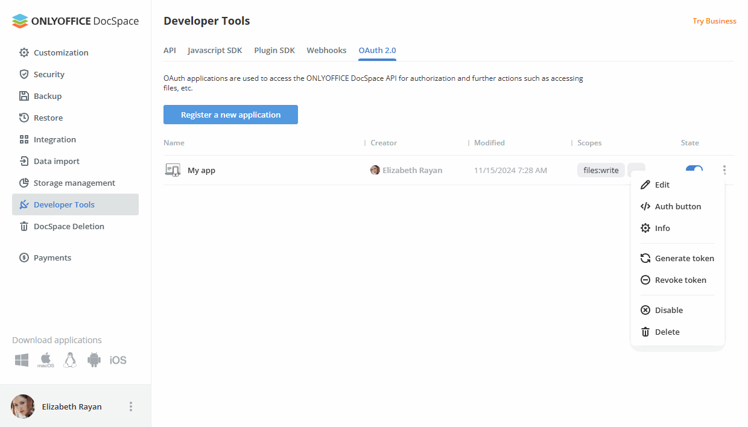Download the Linux desktop app
The width and height of the screenshot is (748, 427).
pos(70,360)
